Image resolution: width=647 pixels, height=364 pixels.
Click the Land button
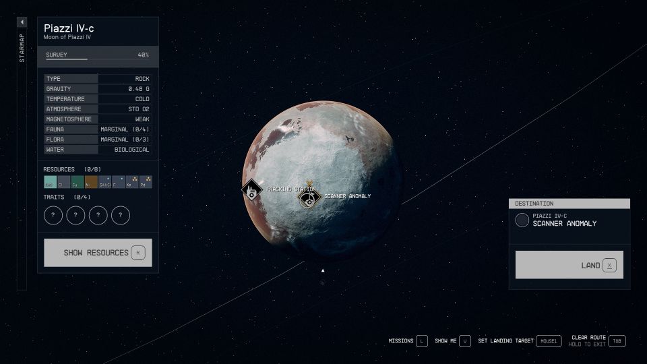569,265
